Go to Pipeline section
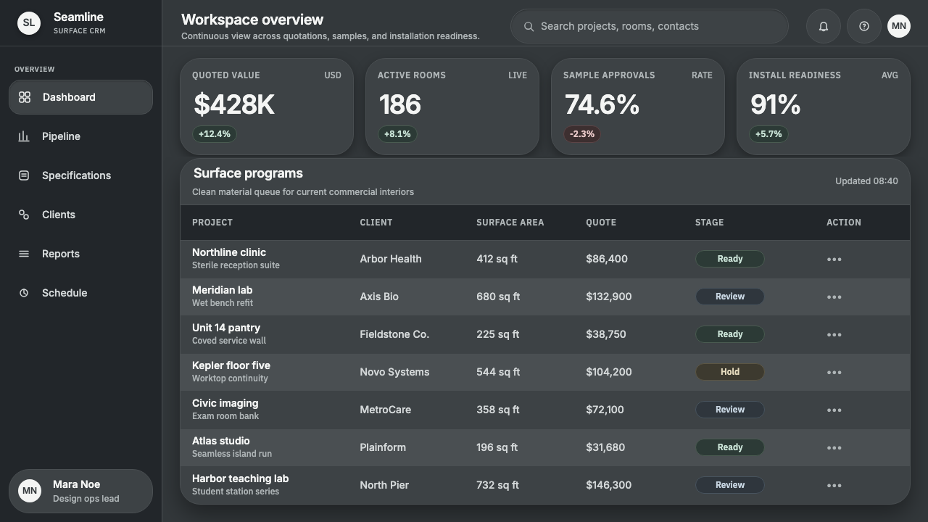The height and width of the screenshot is (522, 928). coord(80,136)
